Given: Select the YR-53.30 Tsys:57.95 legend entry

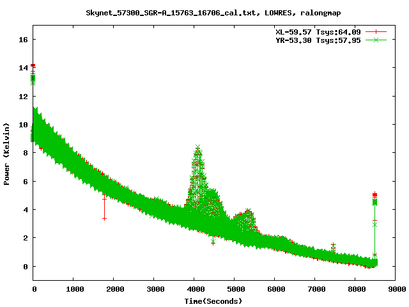Looking at the screenshot, I should [318, 40].
